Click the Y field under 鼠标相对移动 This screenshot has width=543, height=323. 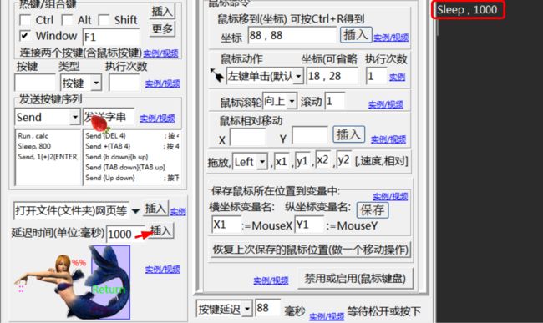point(310,135)
